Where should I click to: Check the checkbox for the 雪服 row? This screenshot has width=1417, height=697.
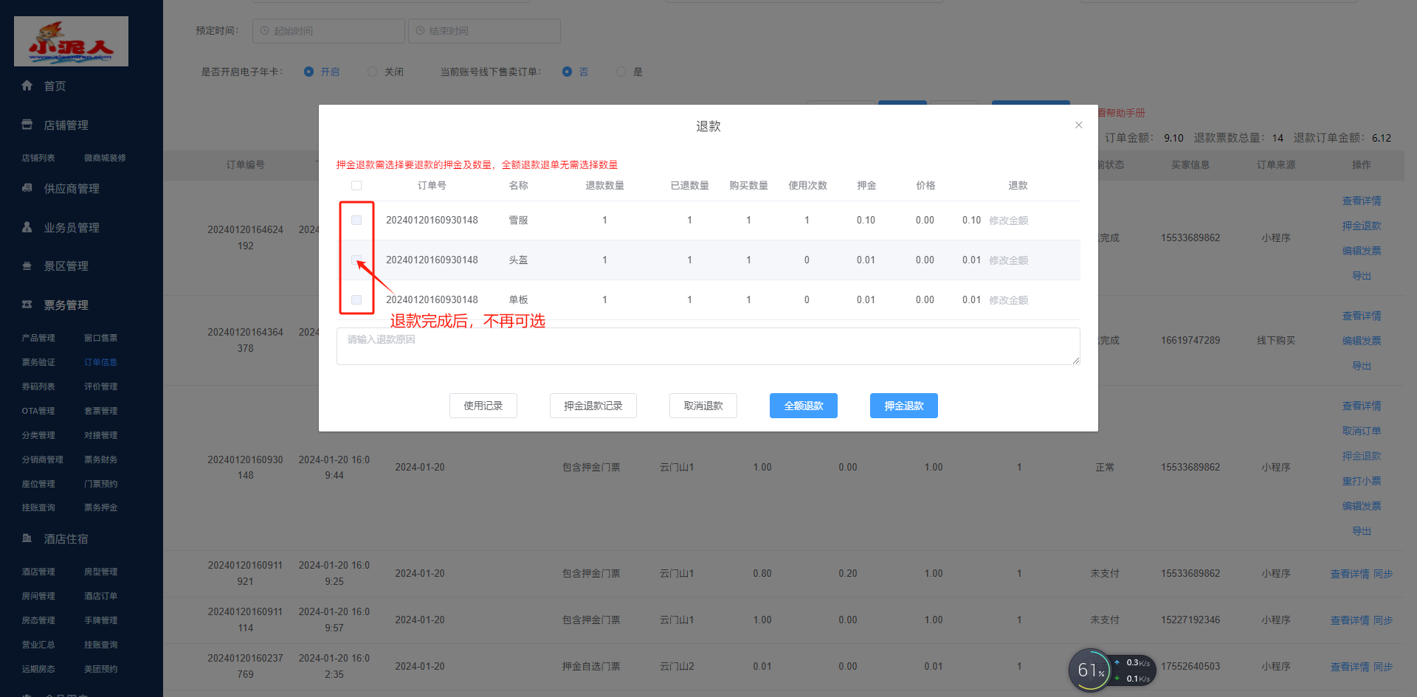coord(356,221)
